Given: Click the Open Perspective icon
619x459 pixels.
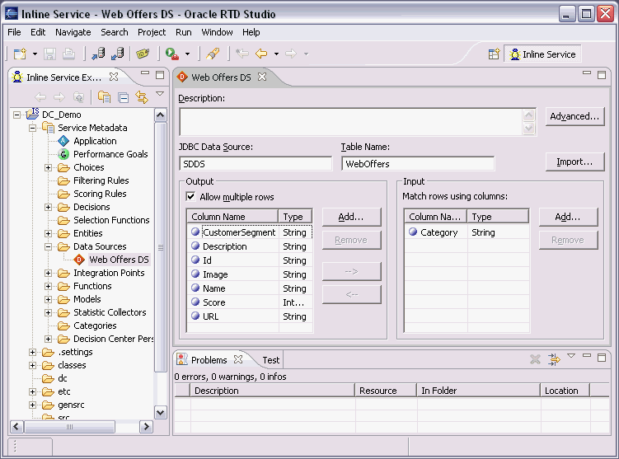Looking at the screenshot, I should tap(494, 54).
